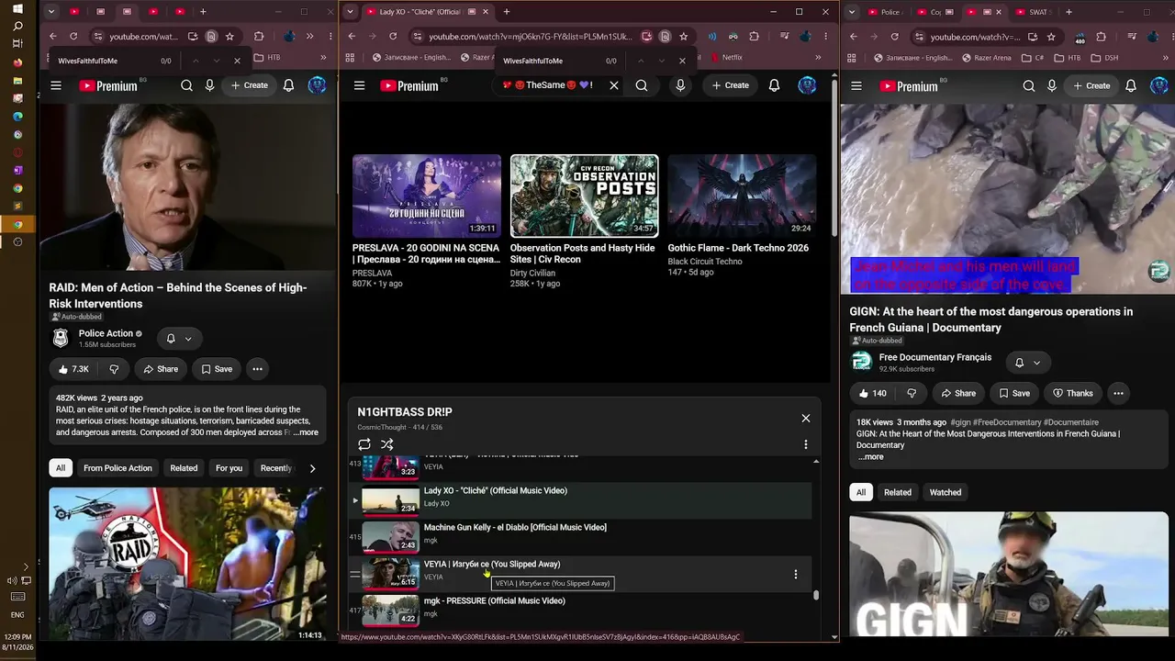Select the 'From Police Action' filter chip
The image size is (1175, 661).
117,468
